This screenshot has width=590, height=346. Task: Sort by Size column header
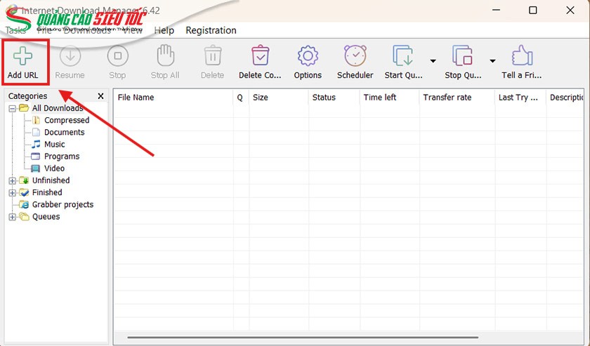click(278, 98)
